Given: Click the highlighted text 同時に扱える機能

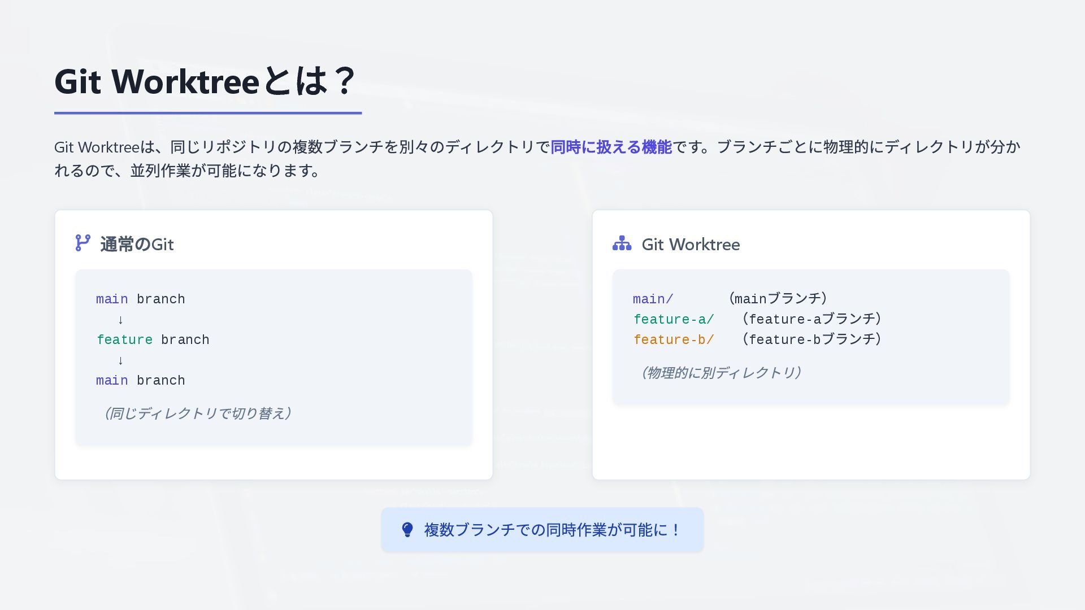Looking at the screenshot, I should point(611,147).
